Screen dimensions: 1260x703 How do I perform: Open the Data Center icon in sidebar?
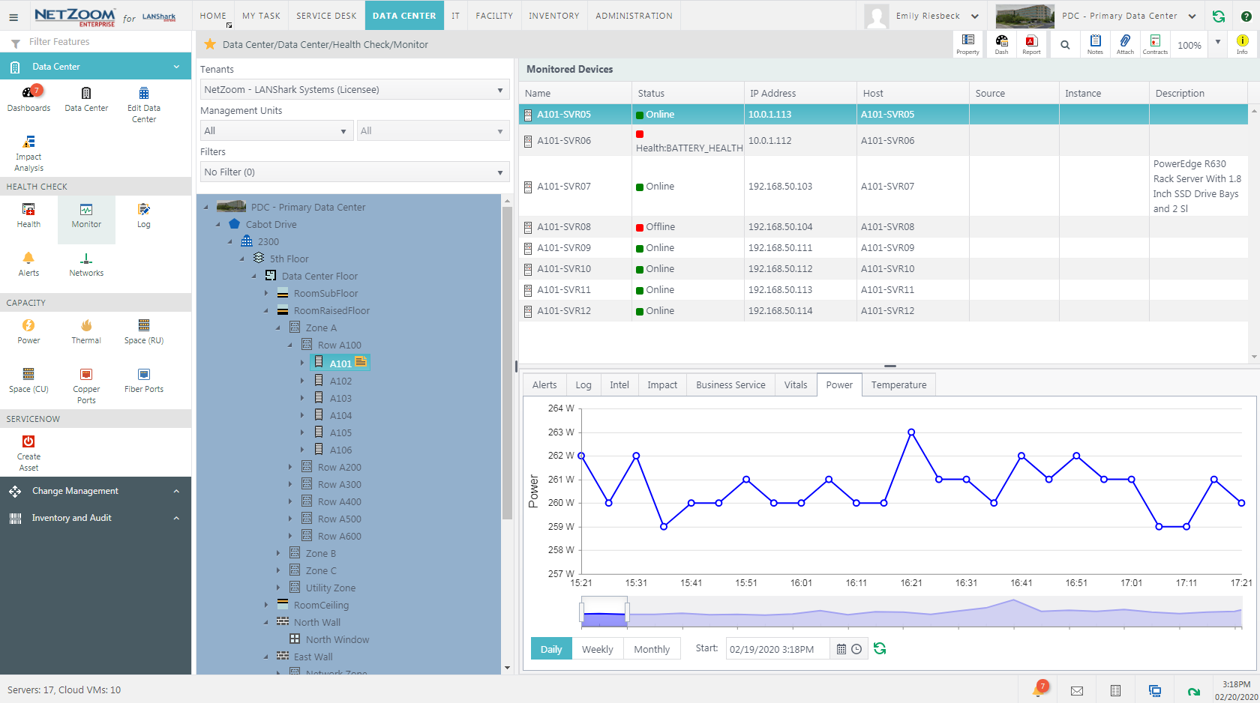[86, 98]
